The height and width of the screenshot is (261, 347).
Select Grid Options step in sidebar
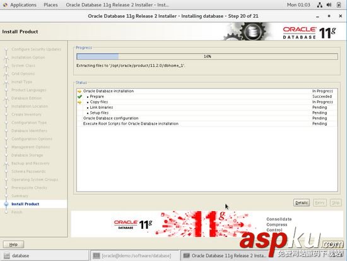23,73
